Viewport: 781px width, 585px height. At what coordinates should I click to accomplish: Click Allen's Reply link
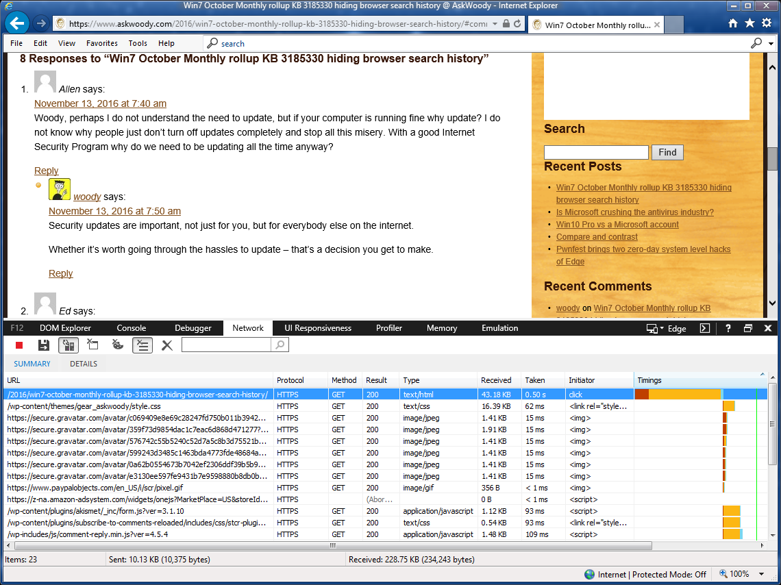click(x=47, y=171)
